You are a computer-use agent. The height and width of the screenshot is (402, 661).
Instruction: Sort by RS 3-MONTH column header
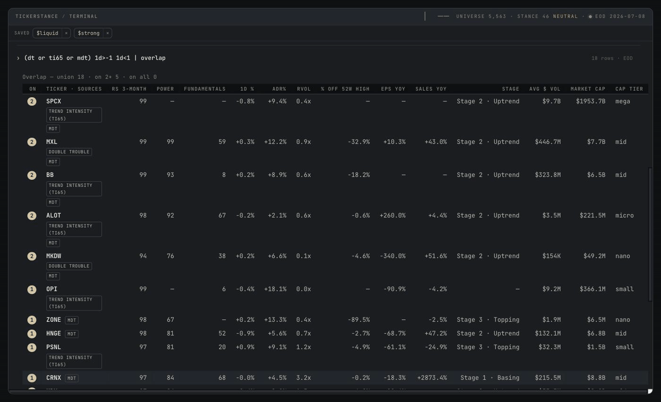tap(129, 89)
